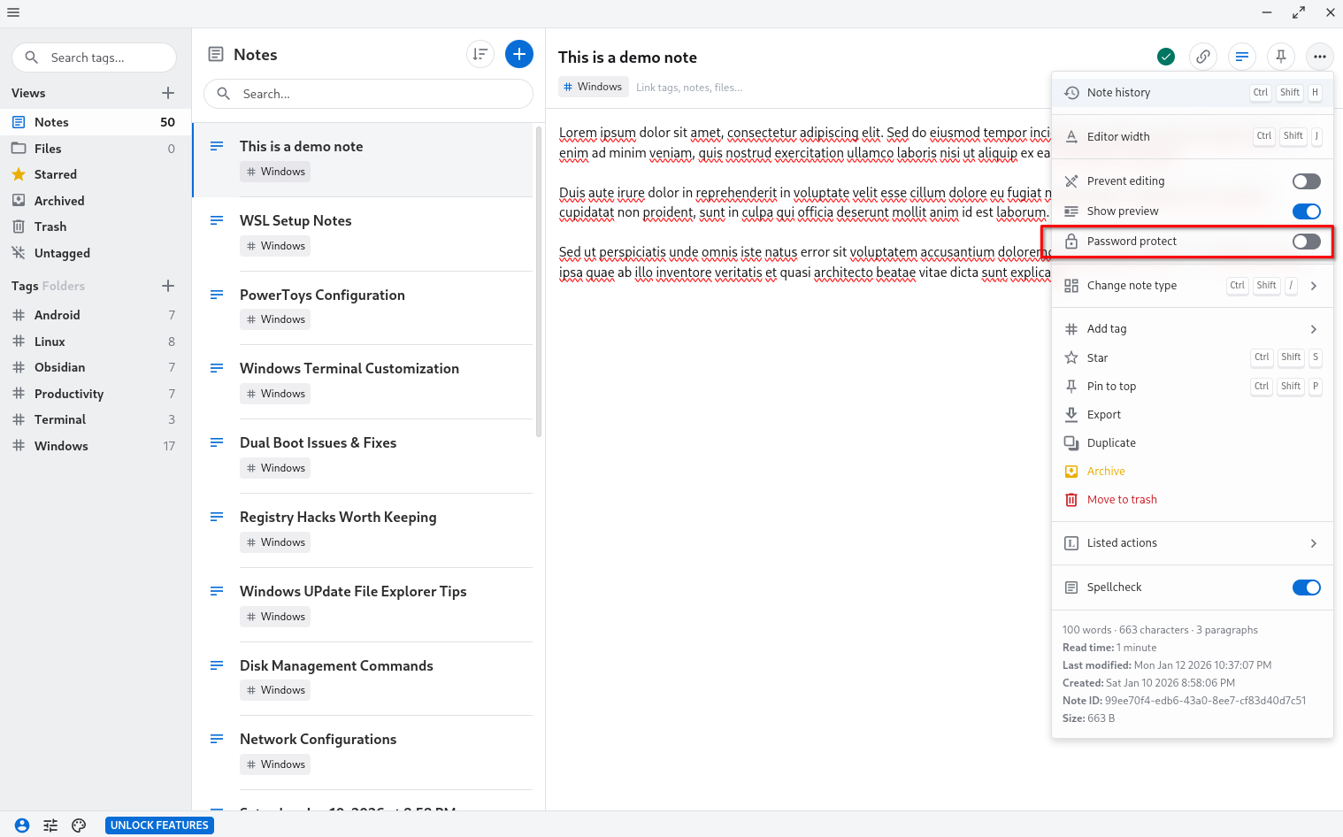The width and height of the screenshot is (1343, 837).
Task: Click the Trash view icon
Action: coord(19,227)
